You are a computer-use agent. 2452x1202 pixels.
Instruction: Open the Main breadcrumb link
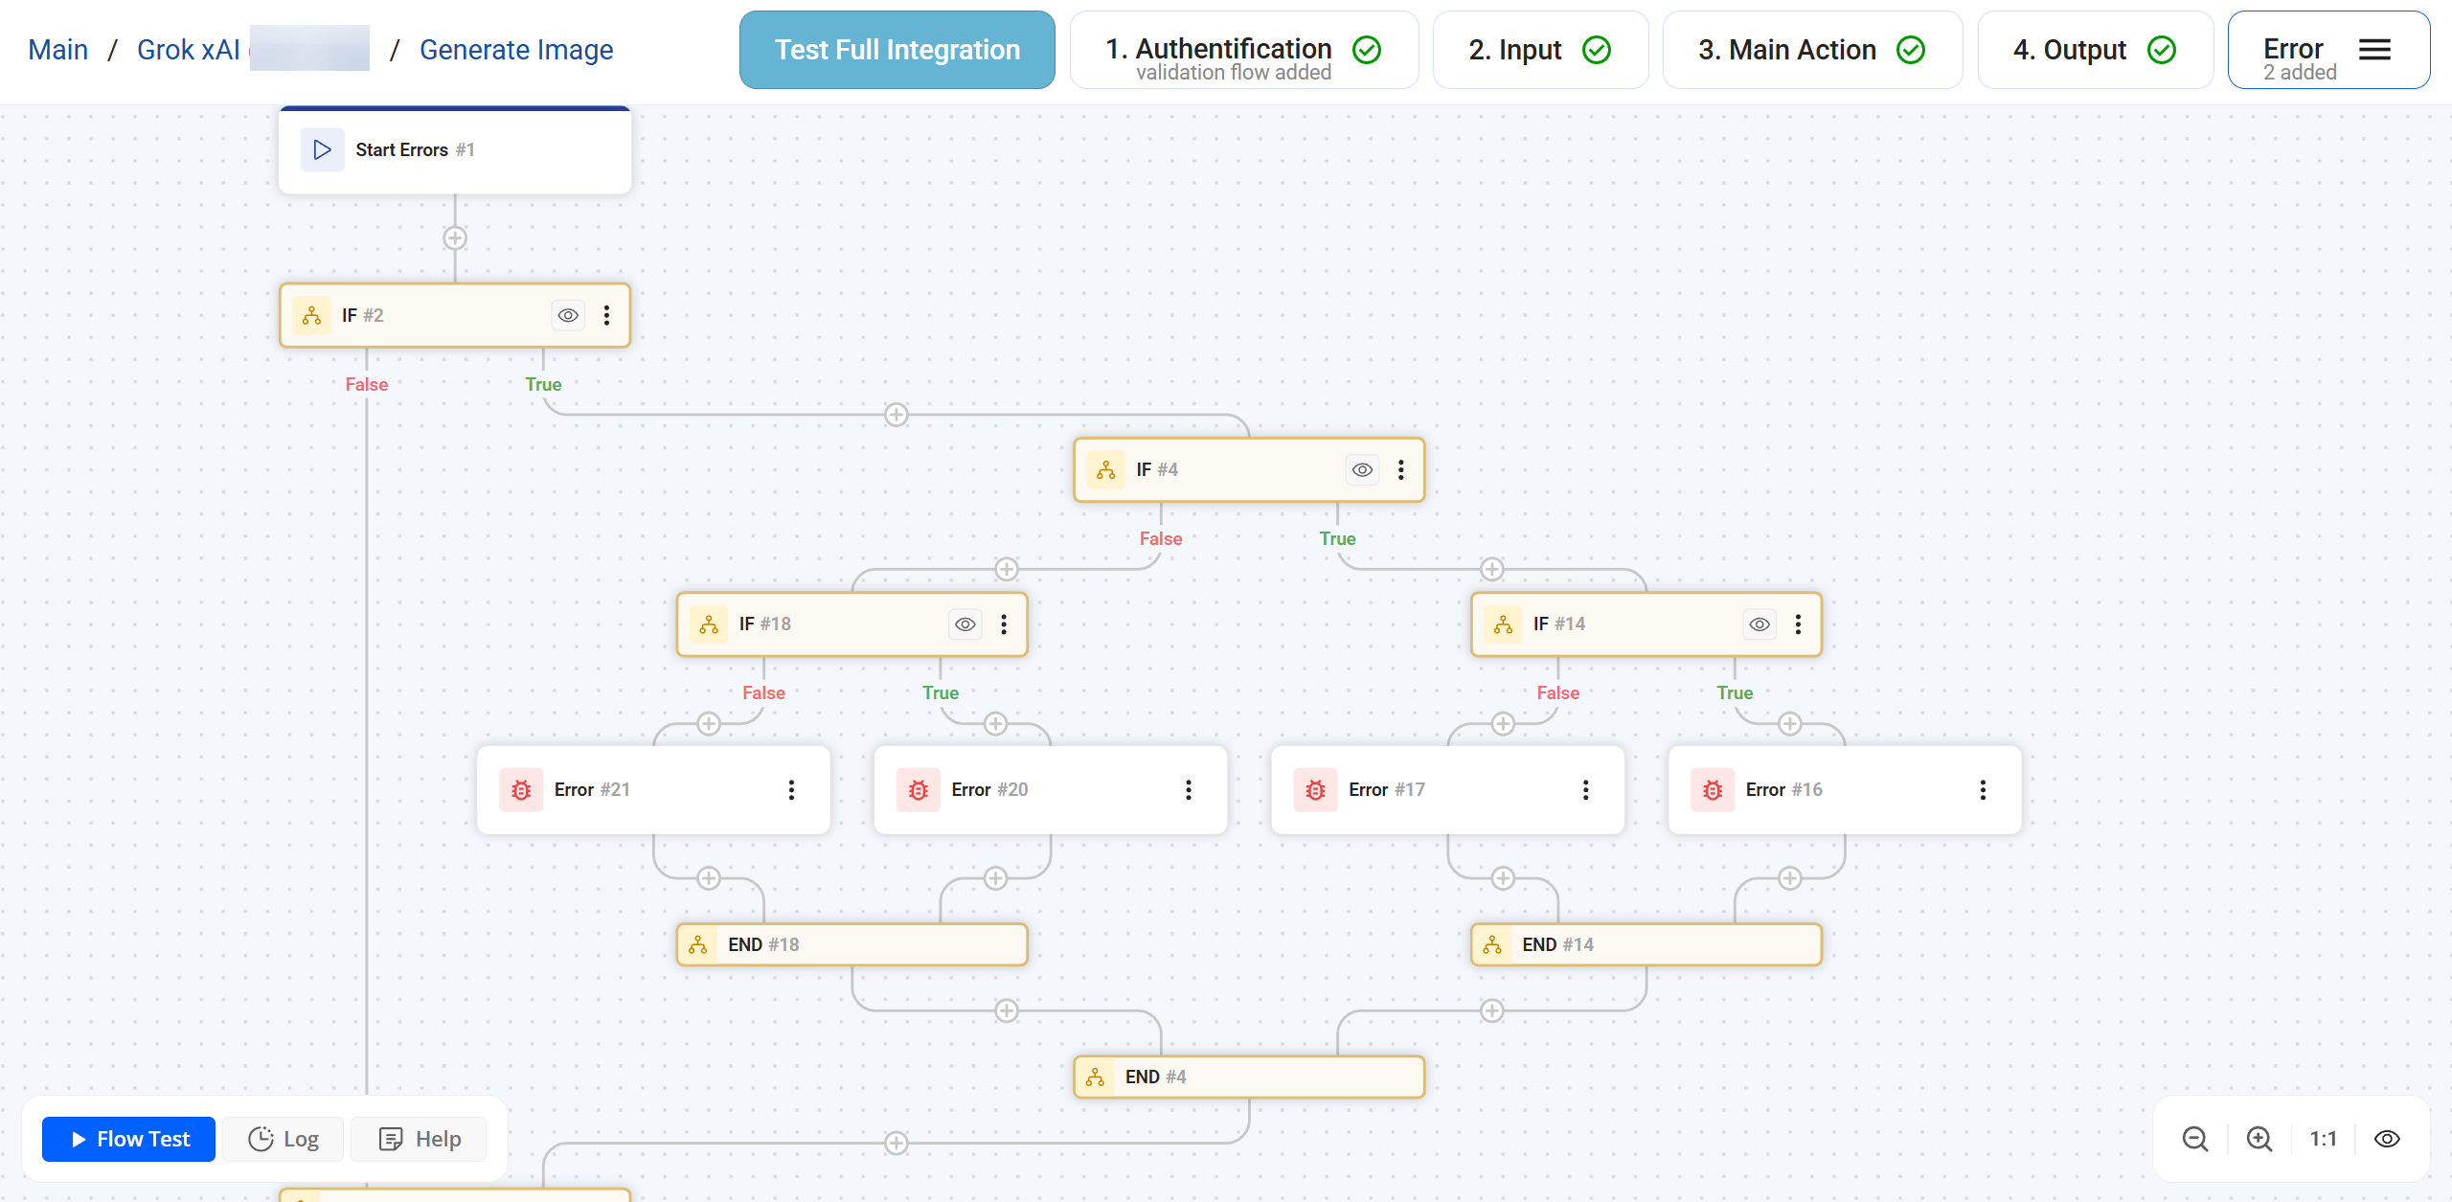click(57, 49)
